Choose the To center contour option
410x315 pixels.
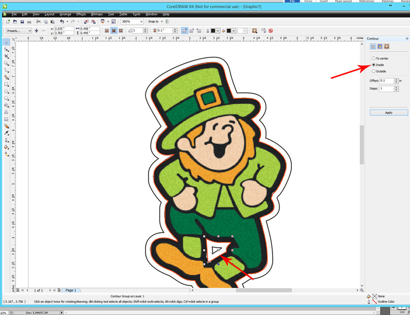375,58
